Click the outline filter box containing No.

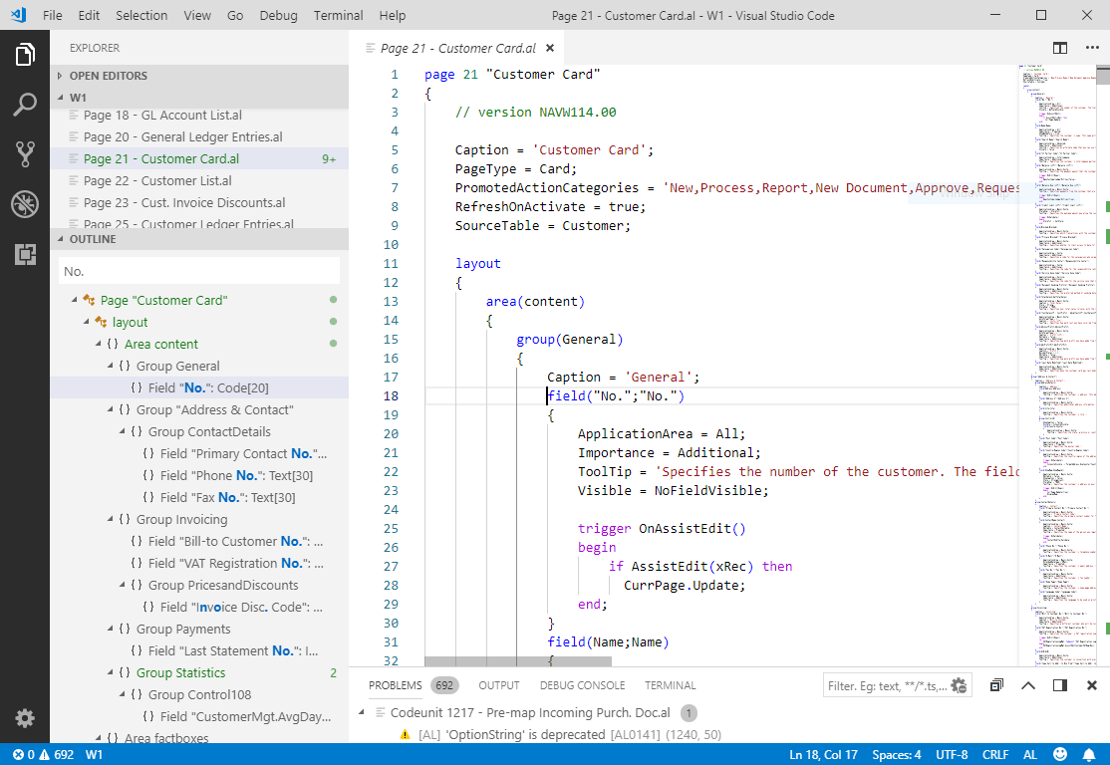[199, 271]
